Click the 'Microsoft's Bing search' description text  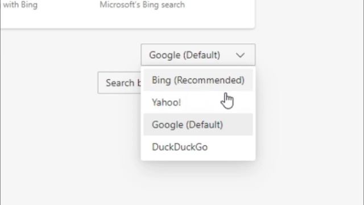click(x=142, y=5)
